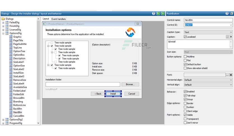Viewport: 234px width, 136px height.
Task: Toggle the Enabled behavior checkbox
Action: pos(185,92)
